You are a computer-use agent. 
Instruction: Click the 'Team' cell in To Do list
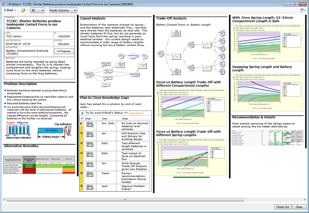click(x=105, y=173)
